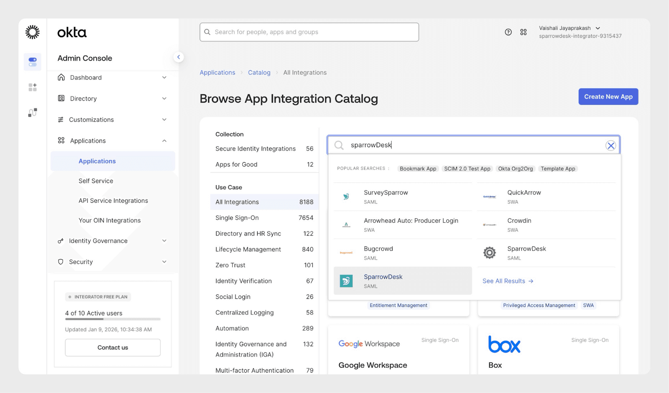Click the Active users progress bar
The width and height of the screenshot is (669, 393).
point(112,319)
